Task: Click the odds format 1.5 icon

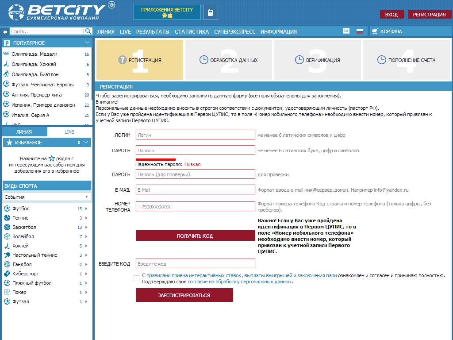Action: [346, 31]
